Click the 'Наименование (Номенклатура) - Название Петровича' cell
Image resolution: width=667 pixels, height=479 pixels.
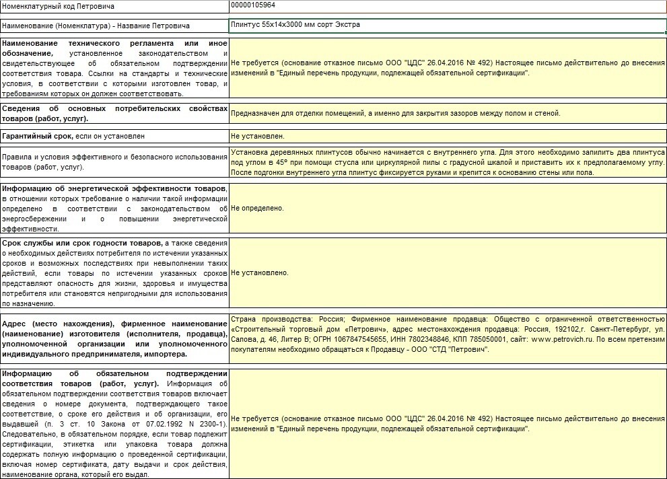[114, 26]
